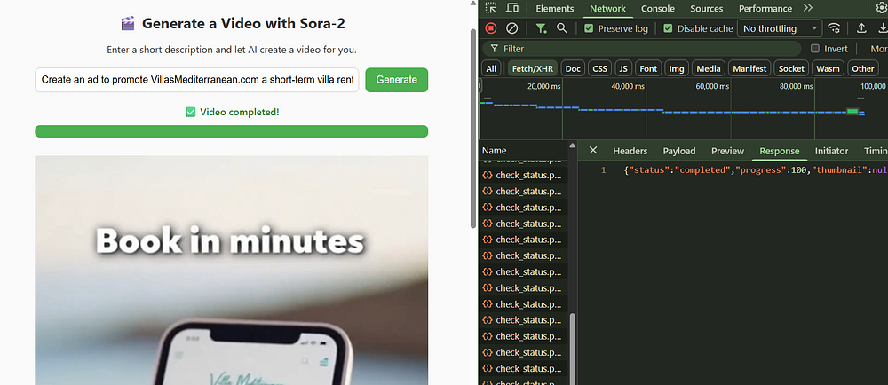Image resolution: width=888 pixels, height=385 pixels.
Task: Click the request list scrollbar thumb
Action: click(x=572, y=349)
